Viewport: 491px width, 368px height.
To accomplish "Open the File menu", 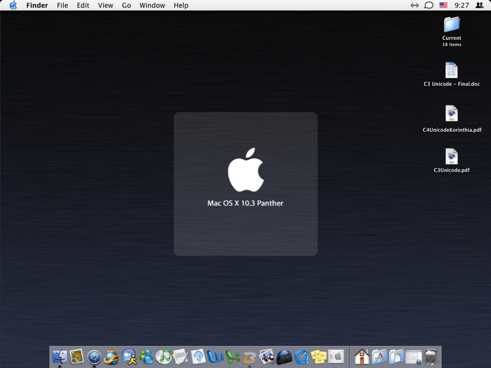I will (x=63, y=6).
